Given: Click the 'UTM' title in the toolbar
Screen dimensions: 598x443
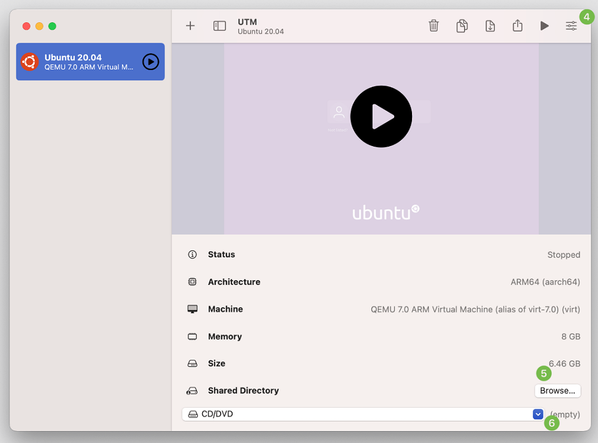Looking at the screenshot, I should tap(247, 22).
